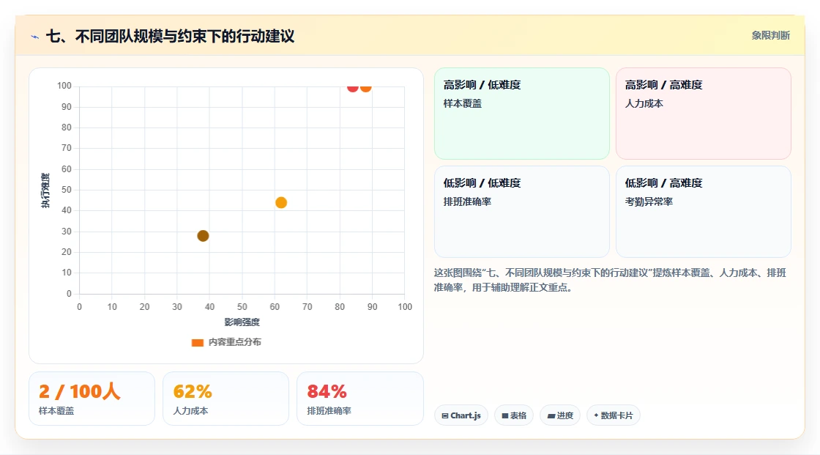Click the description paragraph starting 这张图围绕
820x455 pixels.
(610, 280)
